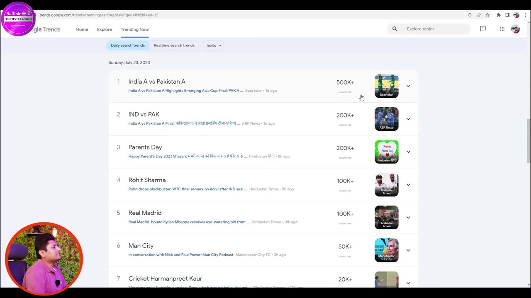Select the Trending Now tab
This screenshot has width=531, height=298.
point(134,29)
